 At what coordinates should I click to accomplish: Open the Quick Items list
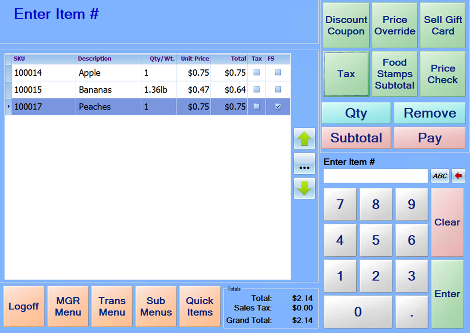pyautogui.click(x=200, y=306)
